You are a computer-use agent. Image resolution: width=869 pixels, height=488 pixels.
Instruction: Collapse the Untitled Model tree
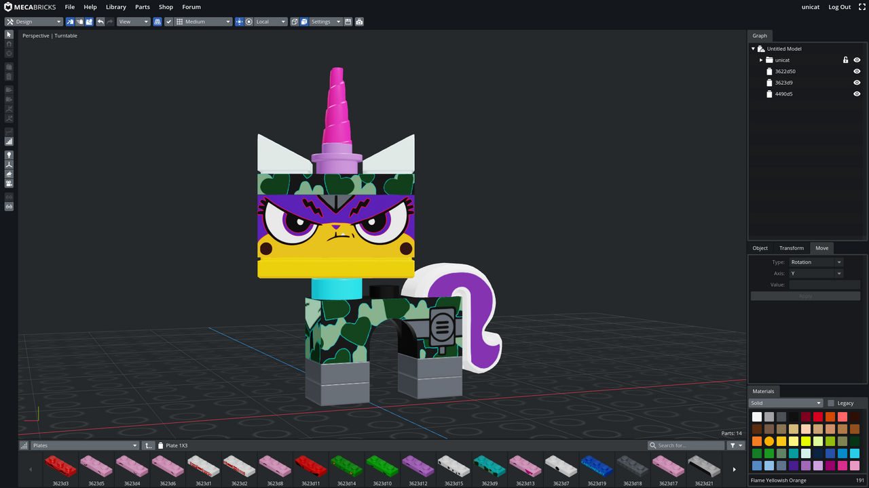[753, 49]
